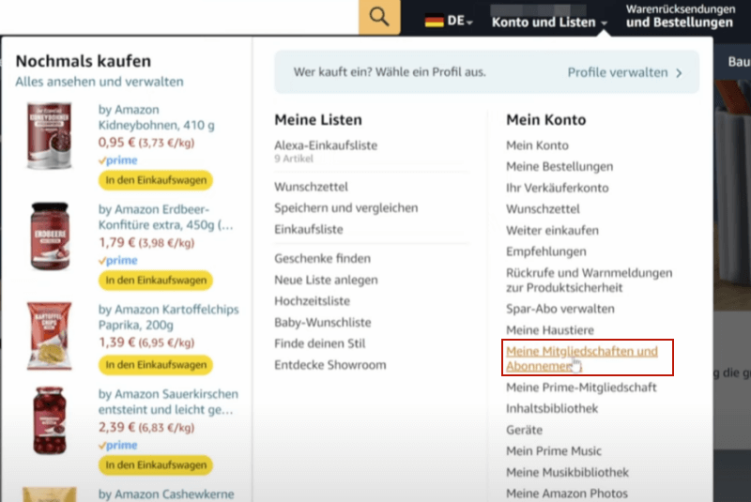The image size is (751, 502).
Task: Click the Alles ansehen und verwalten link
Action: [100, 83]
